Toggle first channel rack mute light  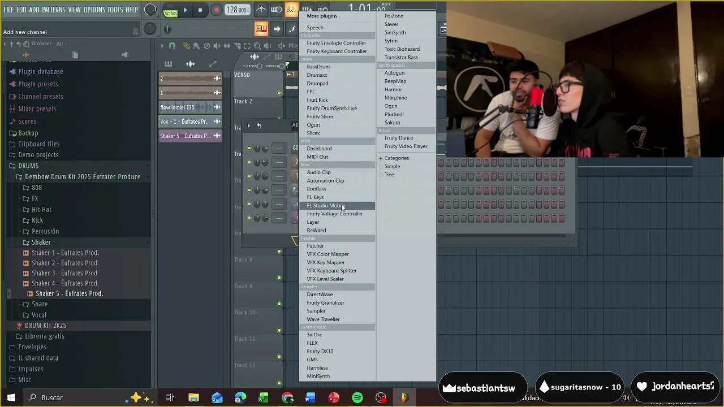[249, 149]
